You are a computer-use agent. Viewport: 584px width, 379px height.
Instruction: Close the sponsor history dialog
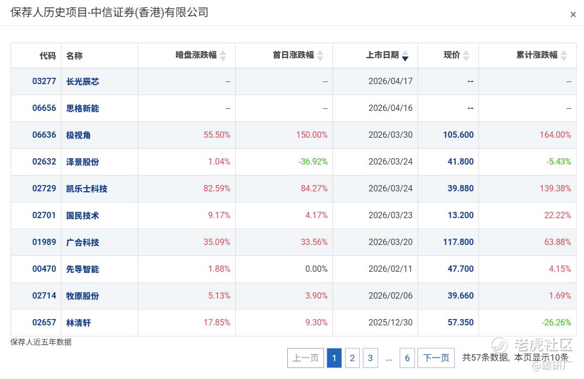[573, 15]
